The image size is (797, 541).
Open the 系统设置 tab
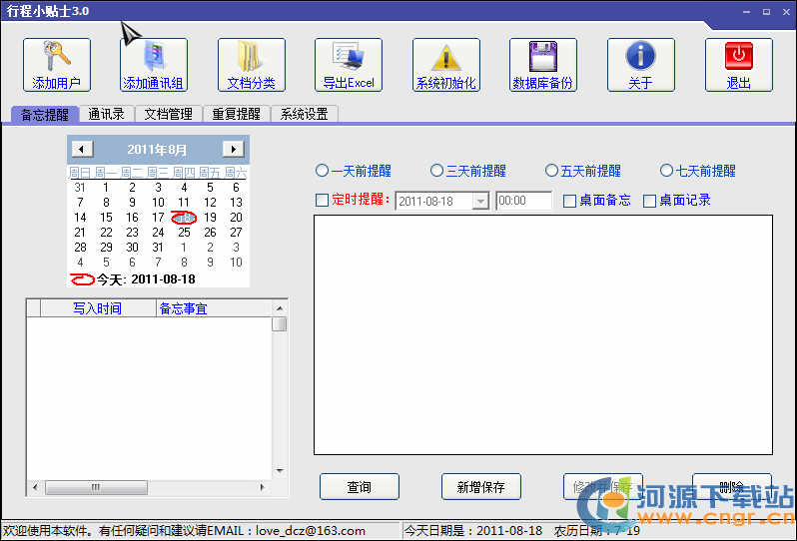(304, 114)
